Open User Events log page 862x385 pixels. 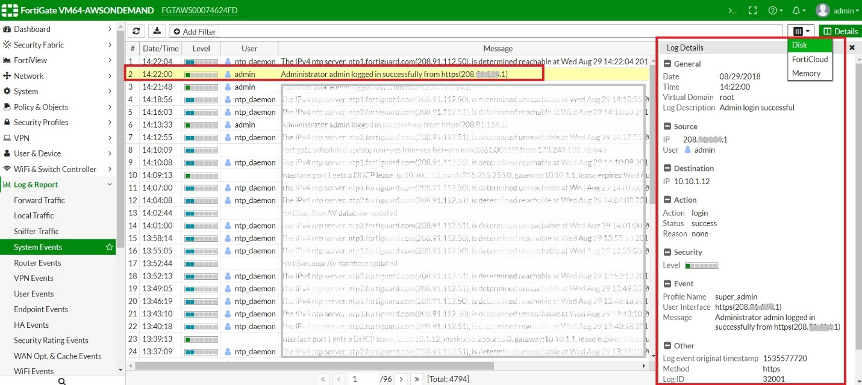(x=34, y=294)
